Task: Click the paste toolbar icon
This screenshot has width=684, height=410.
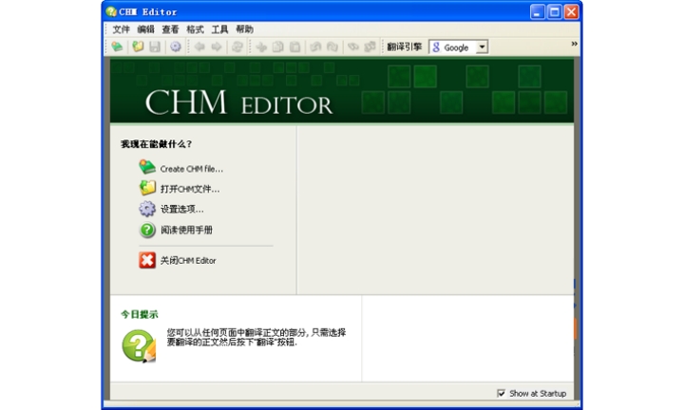Action: (x=294, y=47)
